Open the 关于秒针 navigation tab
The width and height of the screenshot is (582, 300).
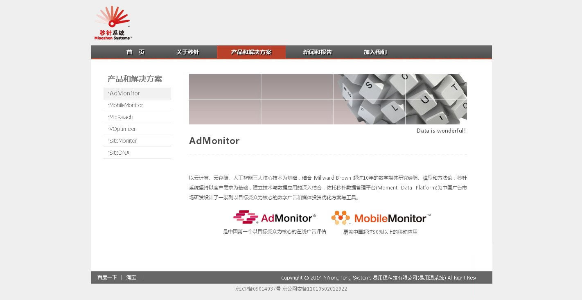coord(187,52)
